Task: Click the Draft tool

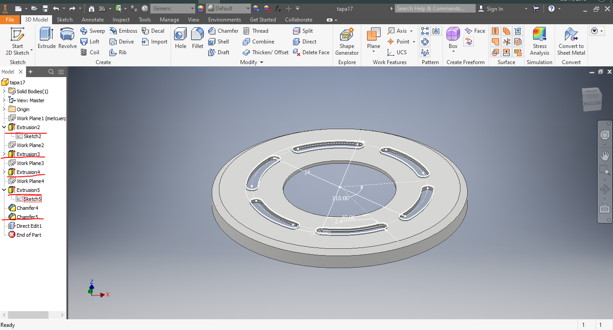Action: coord(219,52)
